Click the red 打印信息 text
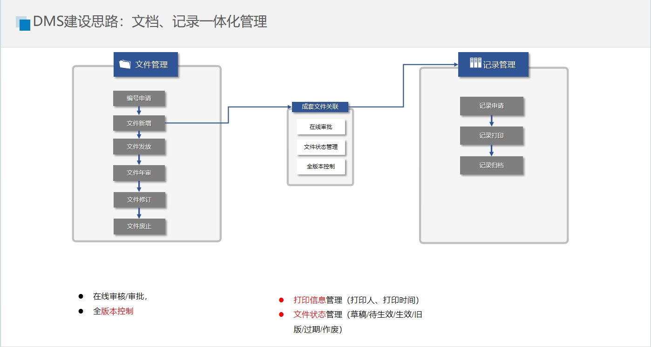The width and height of the screenshot is (651, 347). [x=309, y=300]
